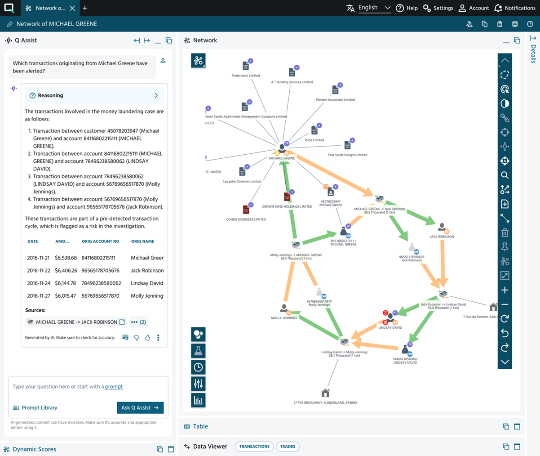The width and height of the screenshot is (540, 456).
Task: Open the Settings menu
Action: [x=438, y=8]
